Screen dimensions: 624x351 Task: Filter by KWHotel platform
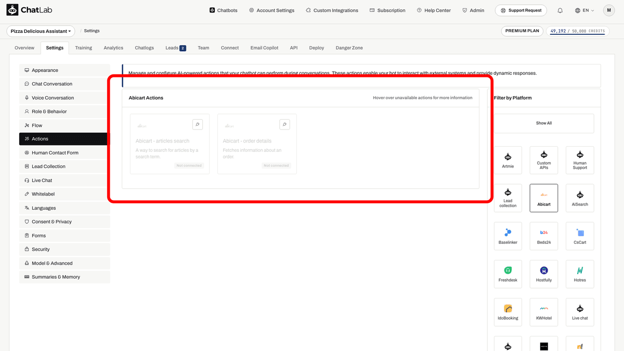[544, 312]
